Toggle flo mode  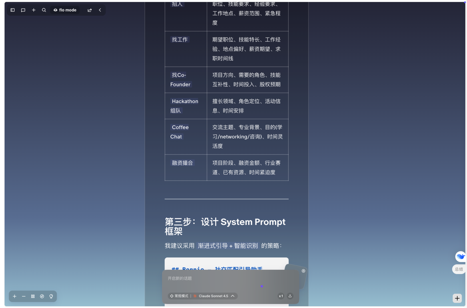click(x=65, y=10)
